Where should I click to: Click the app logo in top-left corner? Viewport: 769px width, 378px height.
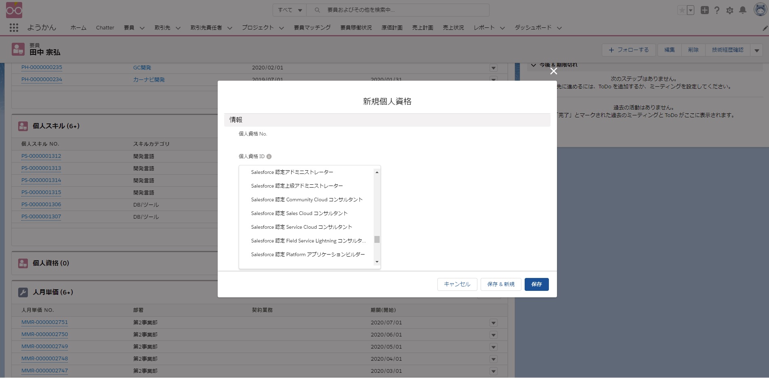coord(14,10)
